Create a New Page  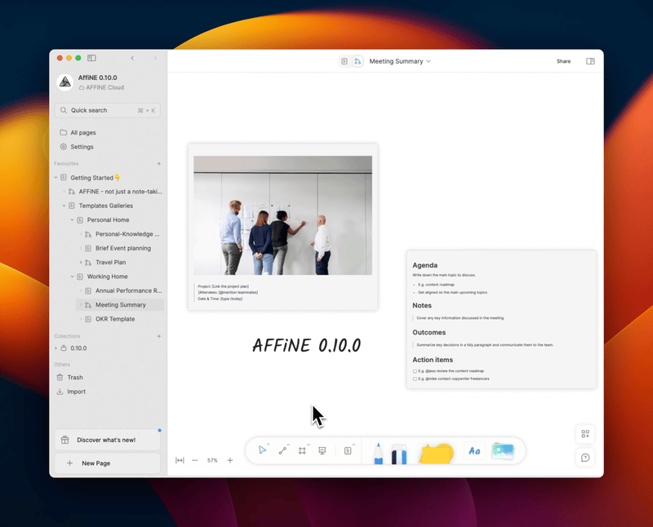[108, 463]
